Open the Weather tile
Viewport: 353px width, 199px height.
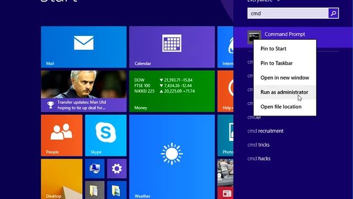click(x=172, y=157)
